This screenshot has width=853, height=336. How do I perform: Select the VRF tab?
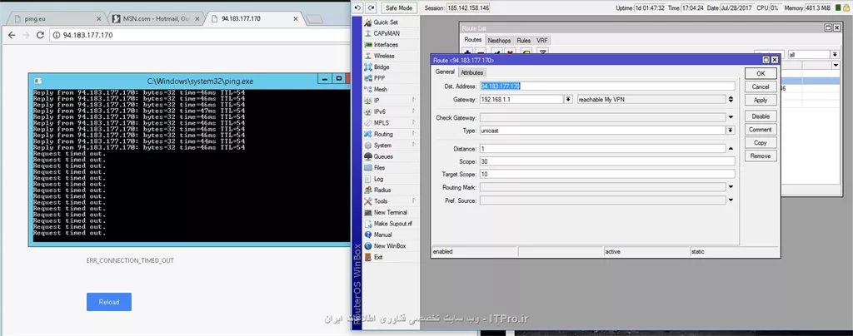(x=541, y=41)
